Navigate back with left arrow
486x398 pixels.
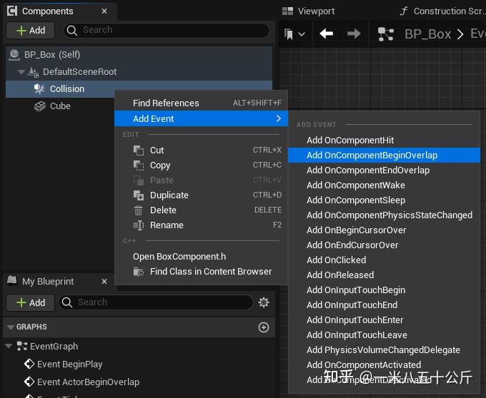(327, 34)
